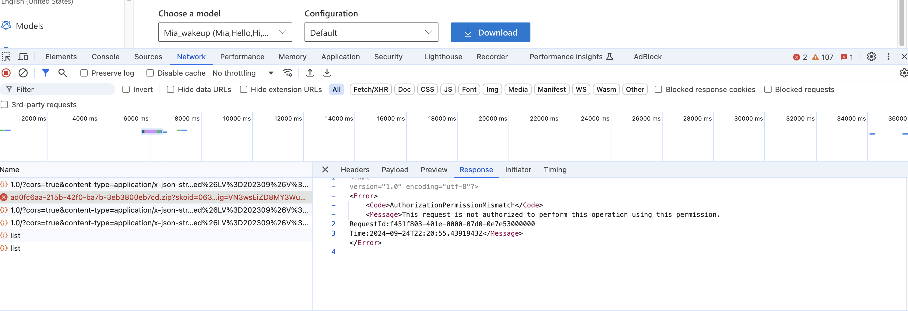Check Blocked response cookies
Screen dimensions: 908x311
tap(658, 89)
